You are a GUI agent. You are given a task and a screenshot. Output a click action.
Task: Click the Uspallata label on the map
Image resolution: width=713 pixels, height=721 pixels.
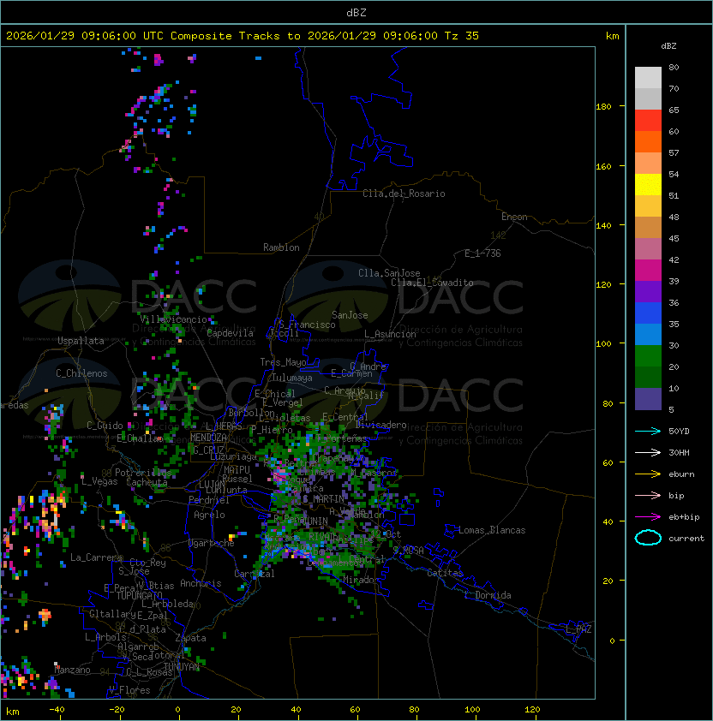(x=81, y=341)
